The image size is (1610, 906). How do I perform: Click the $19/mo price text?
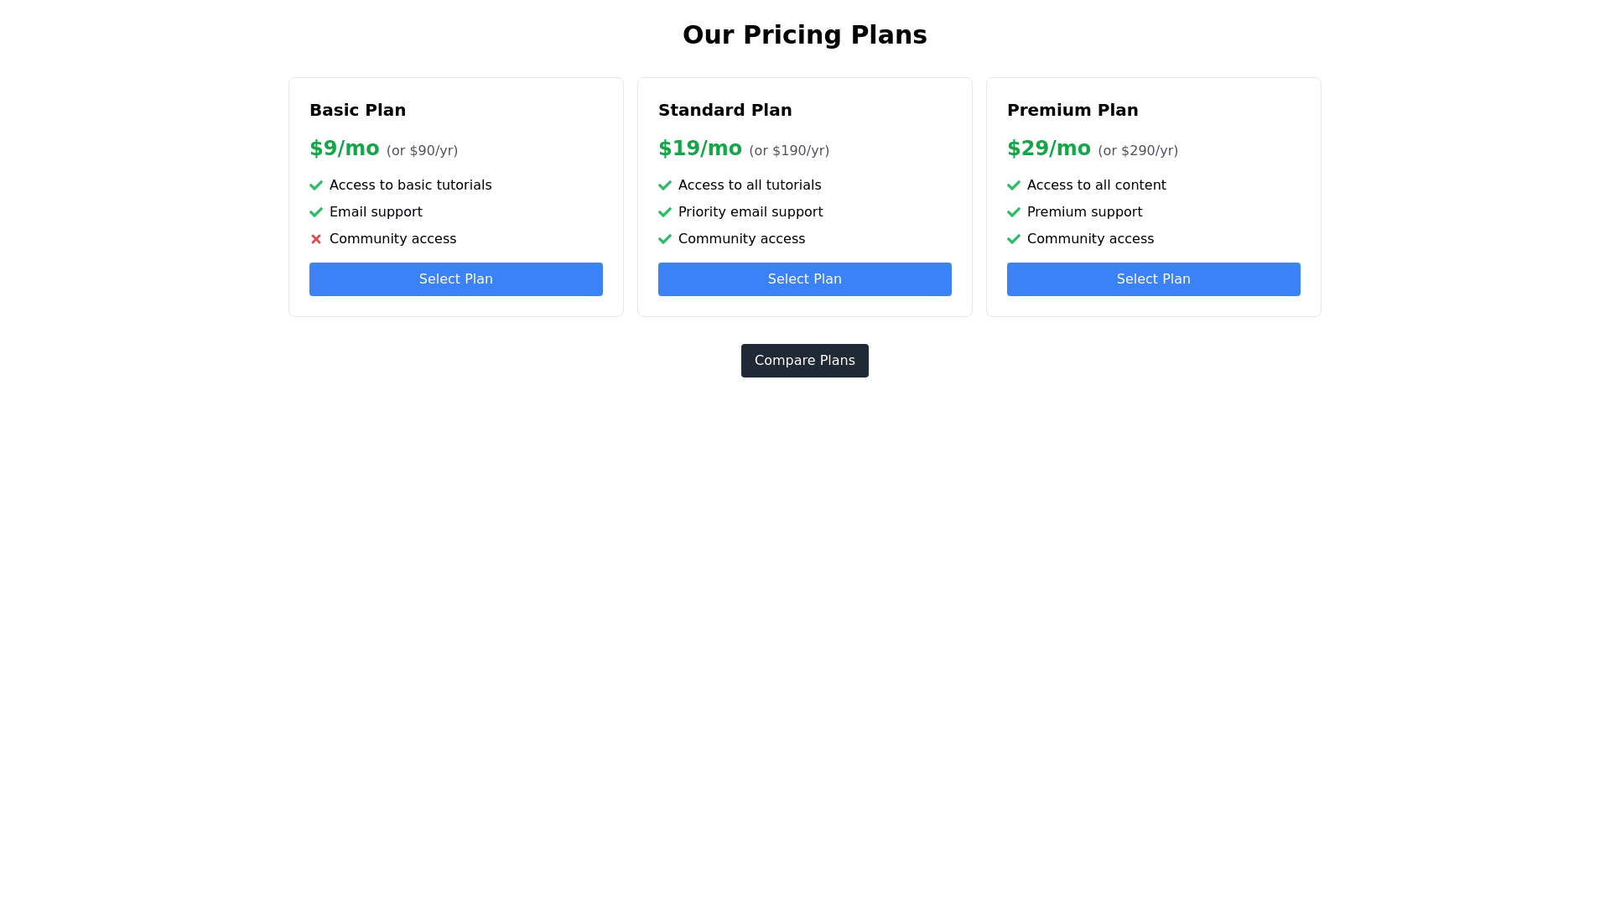[x=699, y=148]
